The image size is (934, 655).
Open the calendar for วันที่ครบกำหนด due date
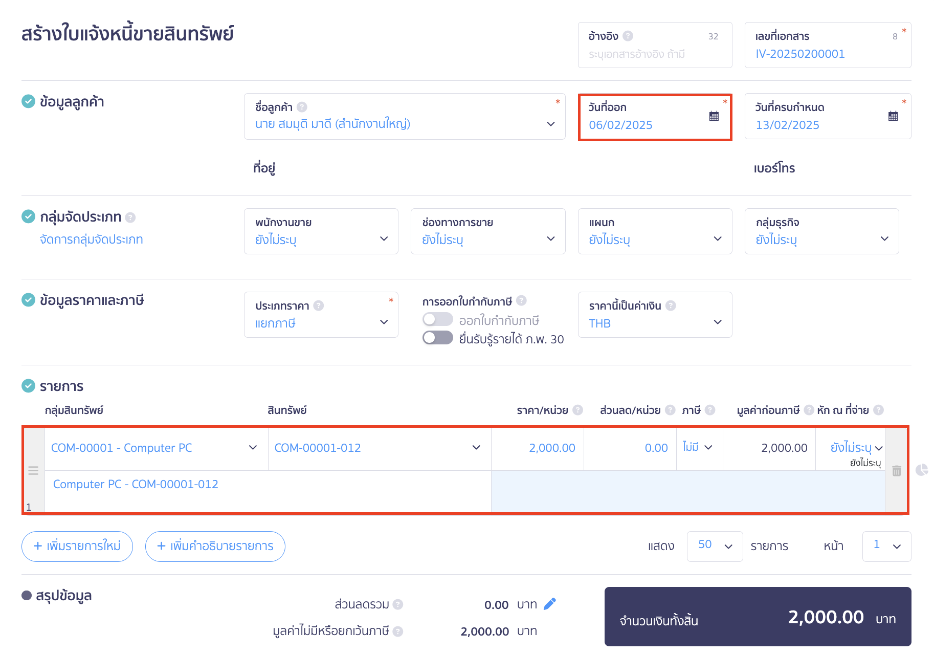[x=893, y=116]
